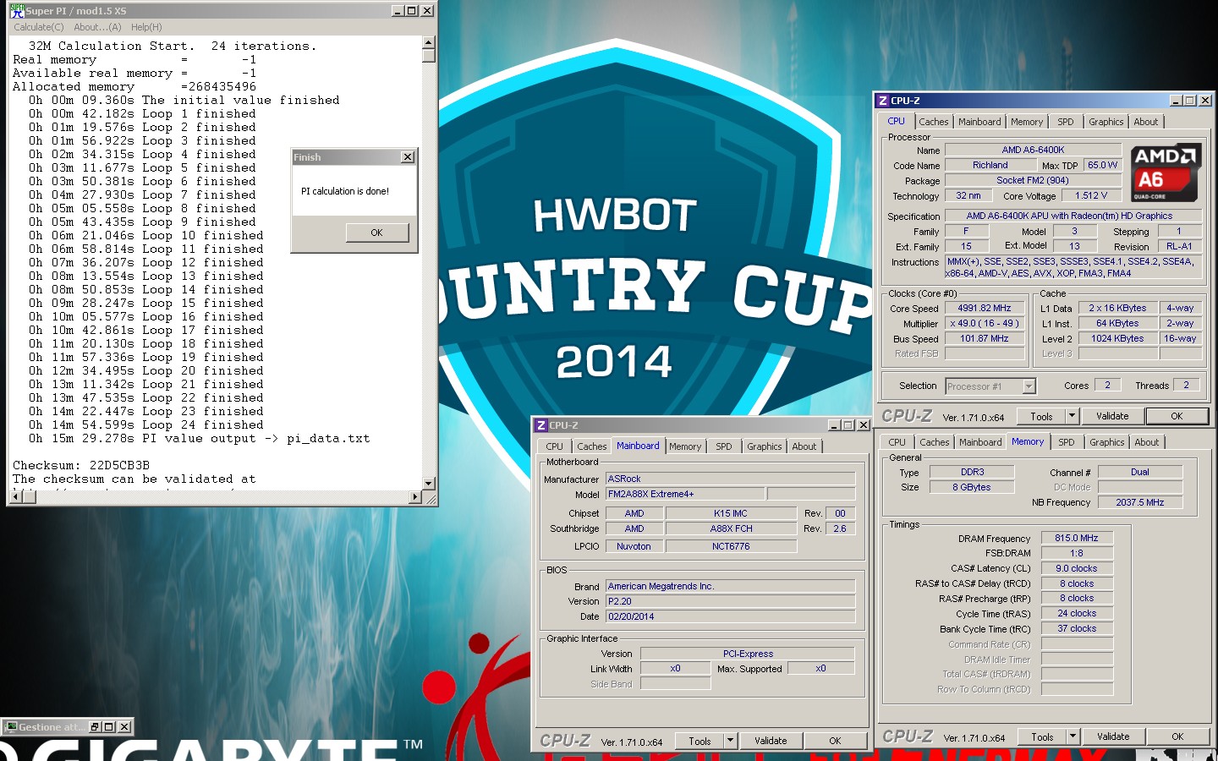This screenshot has height=761, width=1218.
Task: Select Caches tab in Memory CPU-Z window
Action: point(935,442)
